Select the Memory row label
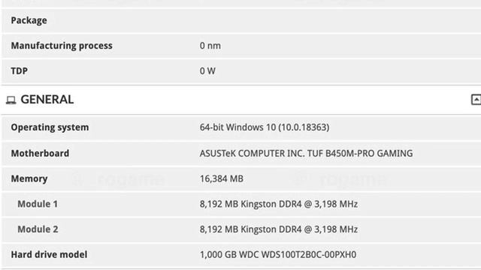Viewport: 481px width, 270px height. tap(29, 178)
